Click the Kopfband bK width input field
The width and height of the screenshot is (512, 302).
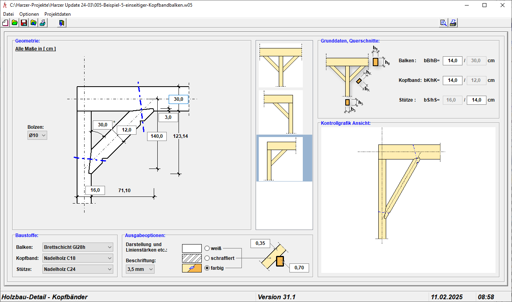[x=452, y=80]
